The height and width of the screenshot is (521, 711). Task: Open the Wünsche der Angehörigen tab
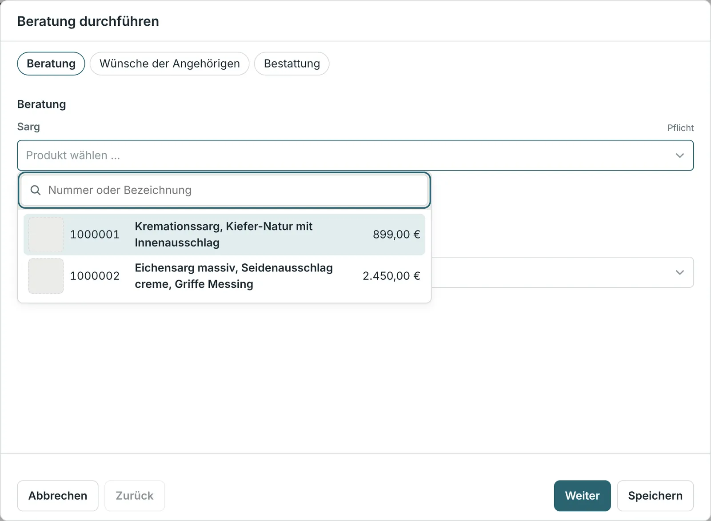(169, 64)
